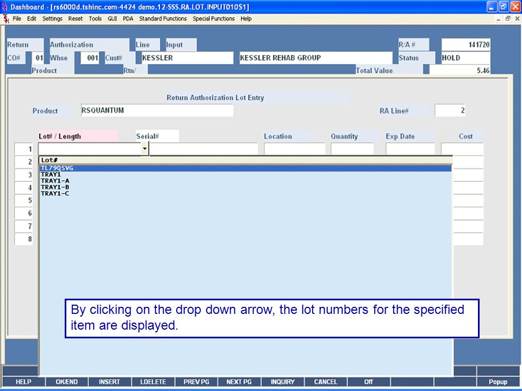Focus the Lot# input on line 1

90,149
